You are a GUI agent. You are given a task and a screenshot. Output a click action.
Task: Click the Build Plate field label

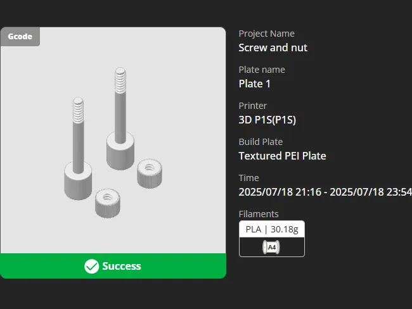coord(261,142)
